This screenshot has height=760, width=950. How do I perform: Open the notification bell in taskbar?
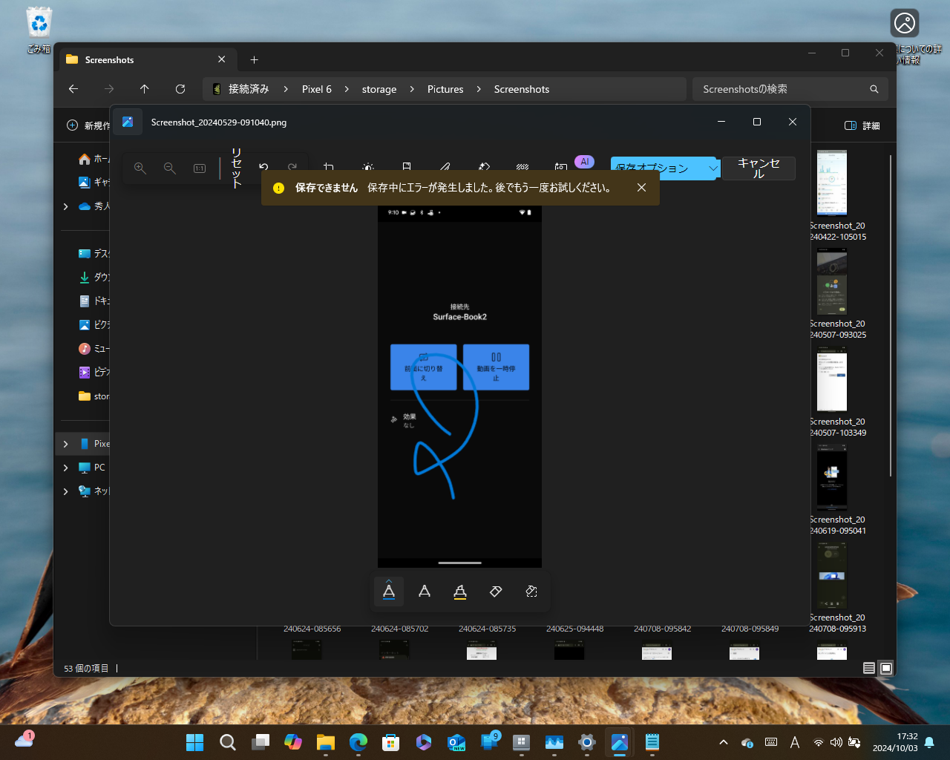click(929, 742)
